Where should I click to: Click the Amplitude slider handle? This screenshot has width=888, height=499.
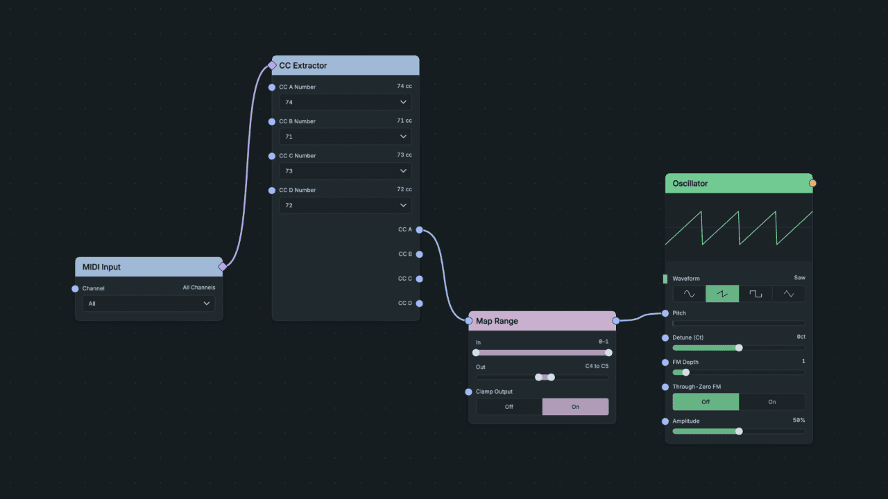pyautogui.click(x=739, y=431)
